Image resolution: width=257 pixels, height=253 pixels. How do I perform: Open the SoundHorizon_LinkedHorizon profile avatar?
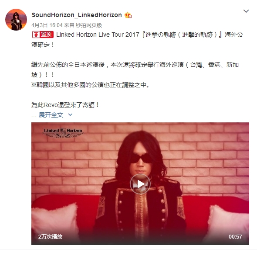(x=16, y=20)
